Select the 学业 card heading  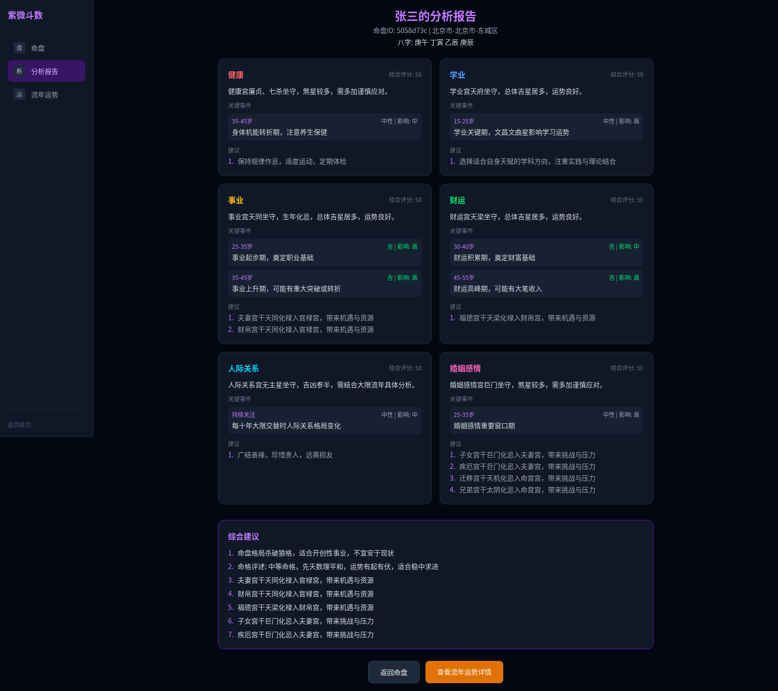coord(458,75)
